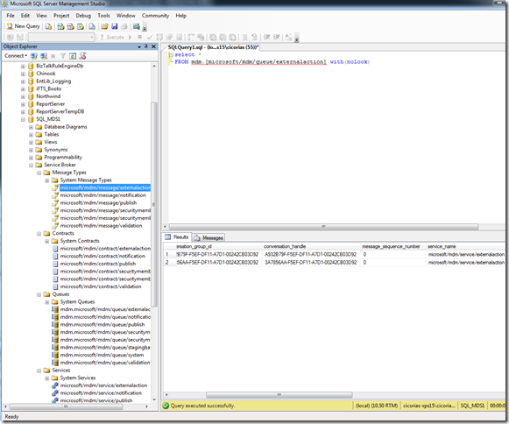Click Connect Object Explorer icon beside Connect
Screen dimensions: 509x424
point(34,56)
